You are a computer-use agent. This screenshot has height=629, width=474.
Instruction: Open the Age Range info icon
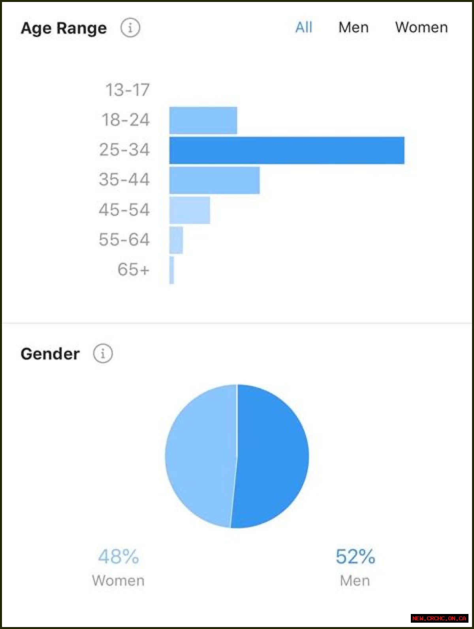(130, 28)
